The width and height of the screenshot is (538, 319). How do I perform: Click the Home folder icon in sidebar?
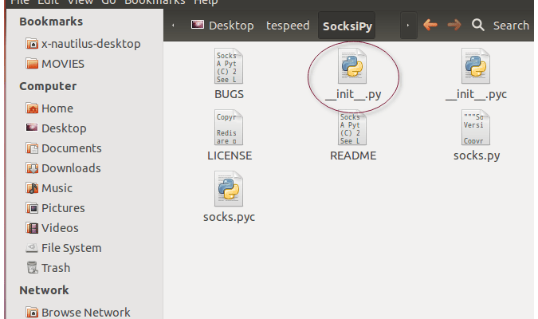32,108
